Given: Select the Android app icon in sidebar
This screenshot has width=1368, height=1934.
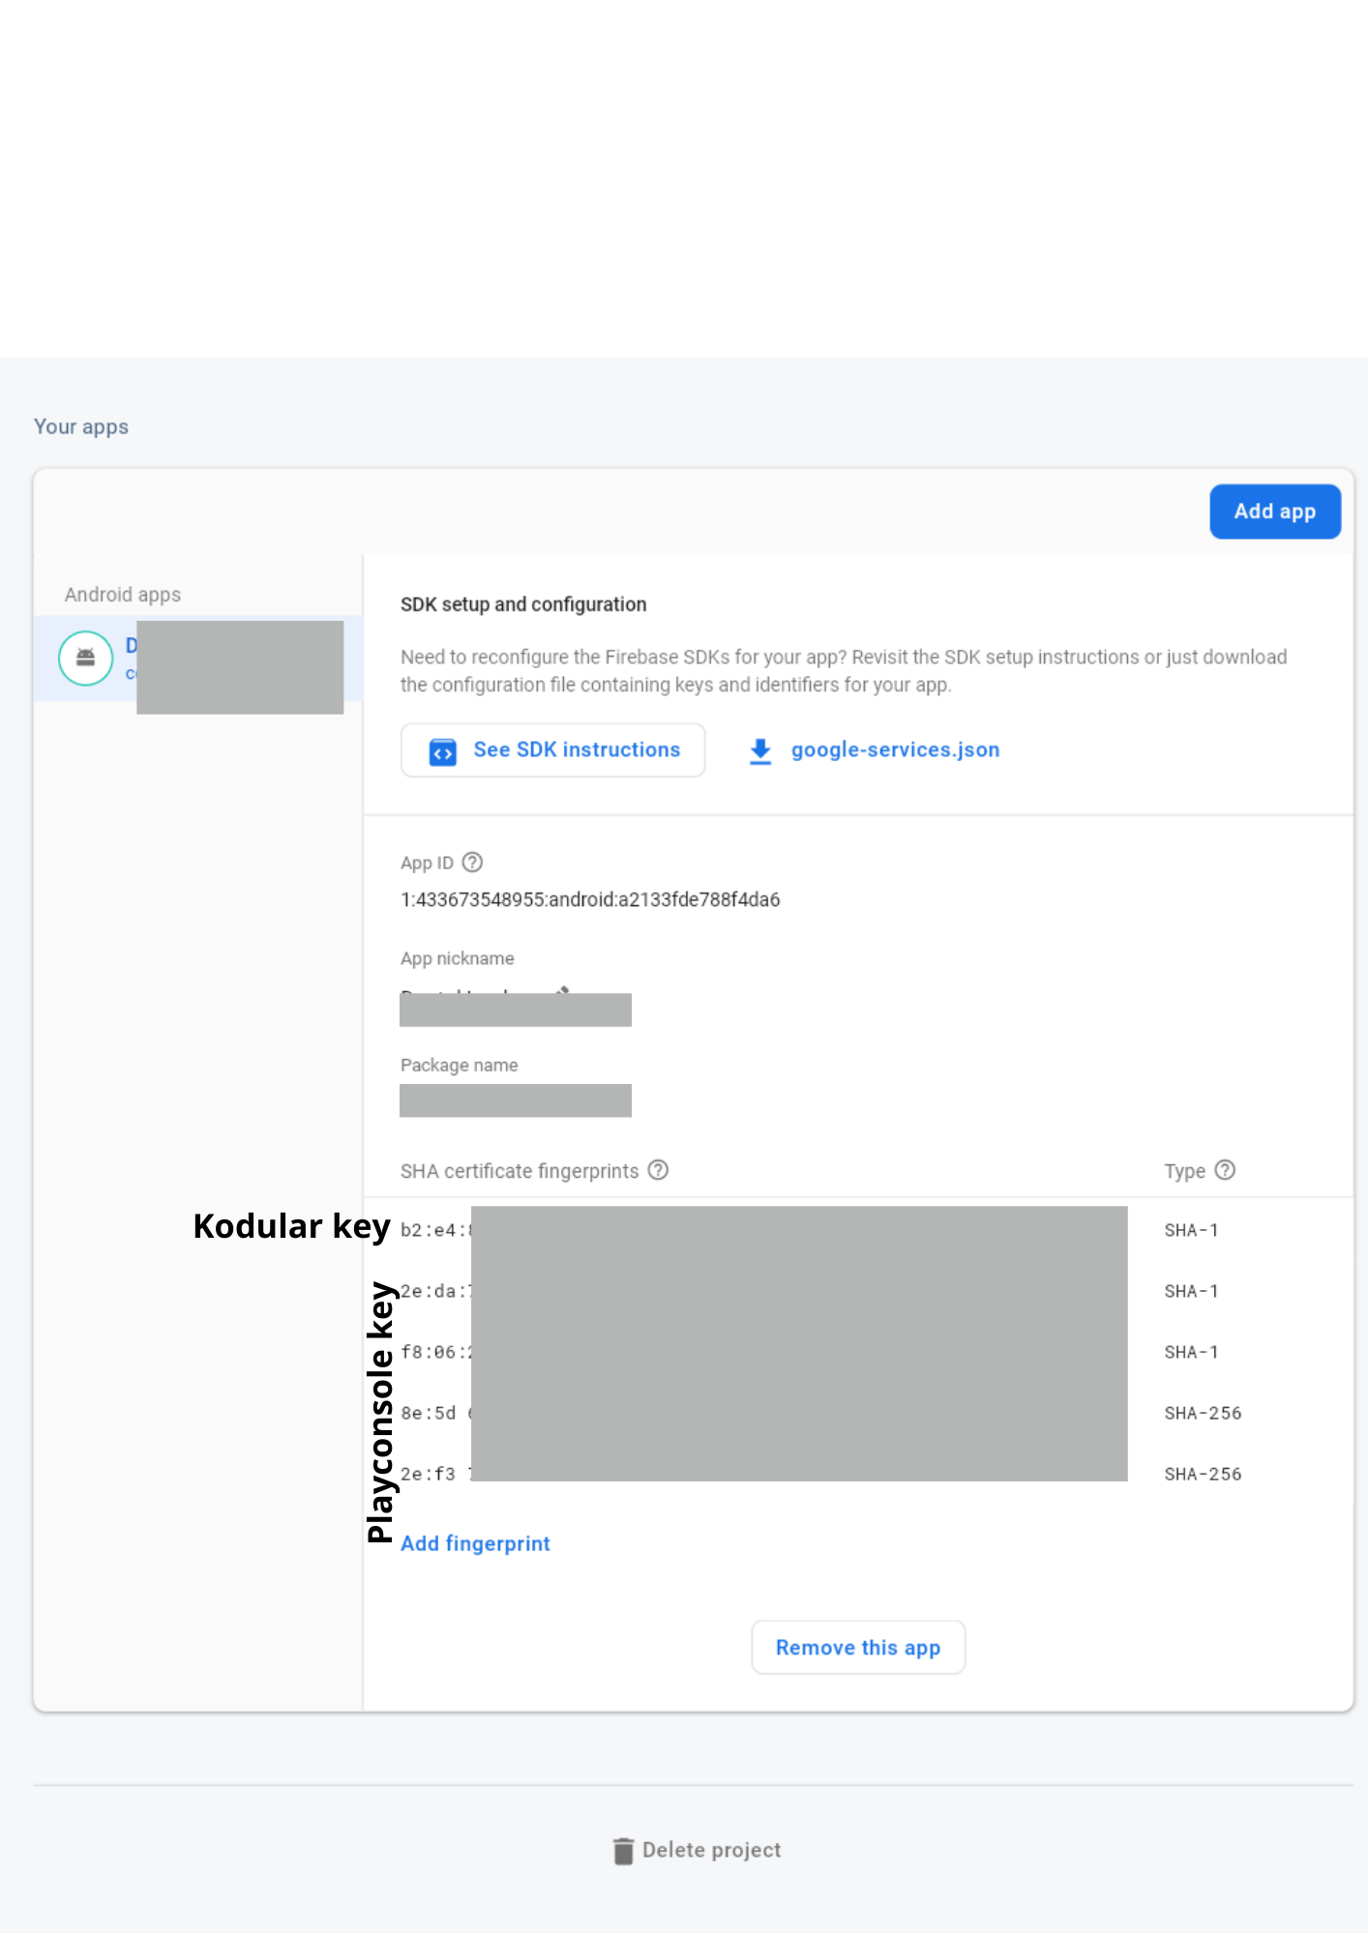Looking at the screenshot, I should [x=86, y=658].
